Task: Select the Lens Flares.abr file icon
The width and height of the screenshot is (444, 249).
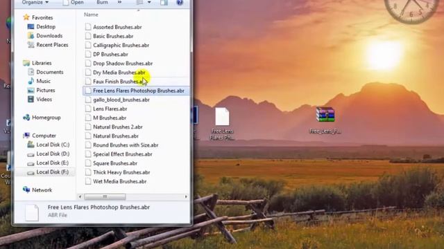Action: pos(88,109)
